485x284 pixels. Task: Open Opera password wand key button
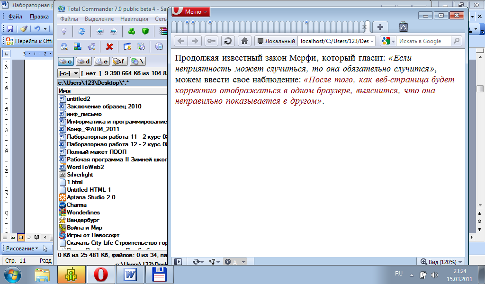tap(211, 41)
